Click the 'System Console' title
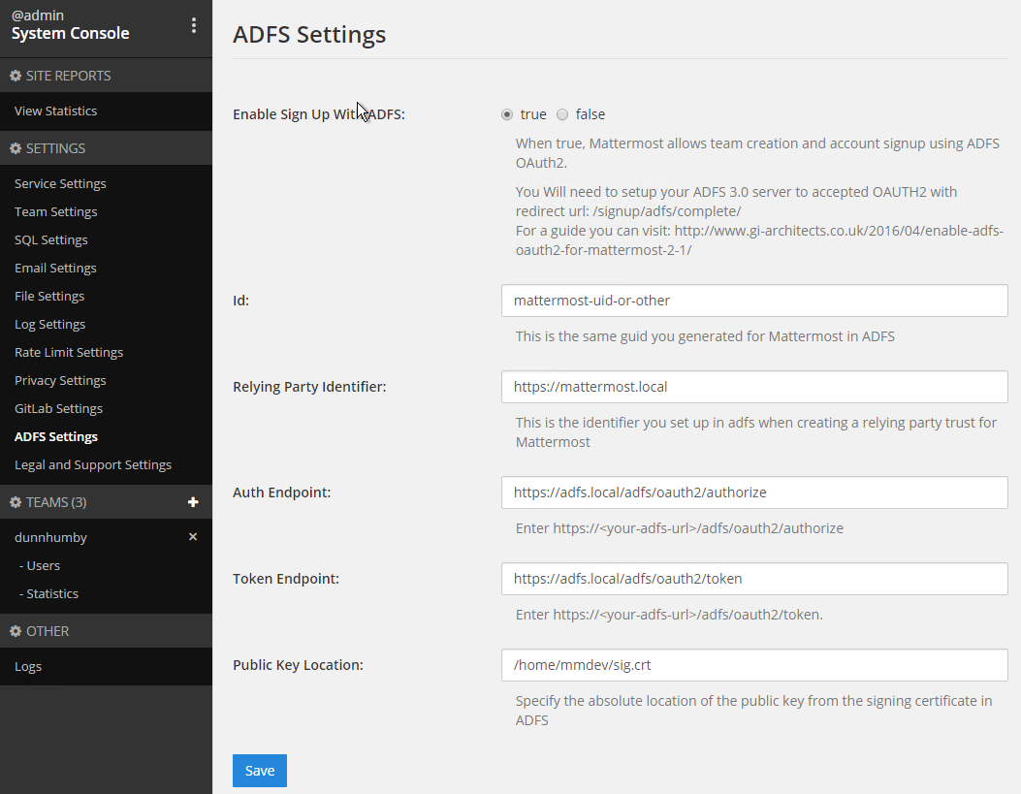The height and width of the screenshot is (794, 1021). [x=71, y=33]
